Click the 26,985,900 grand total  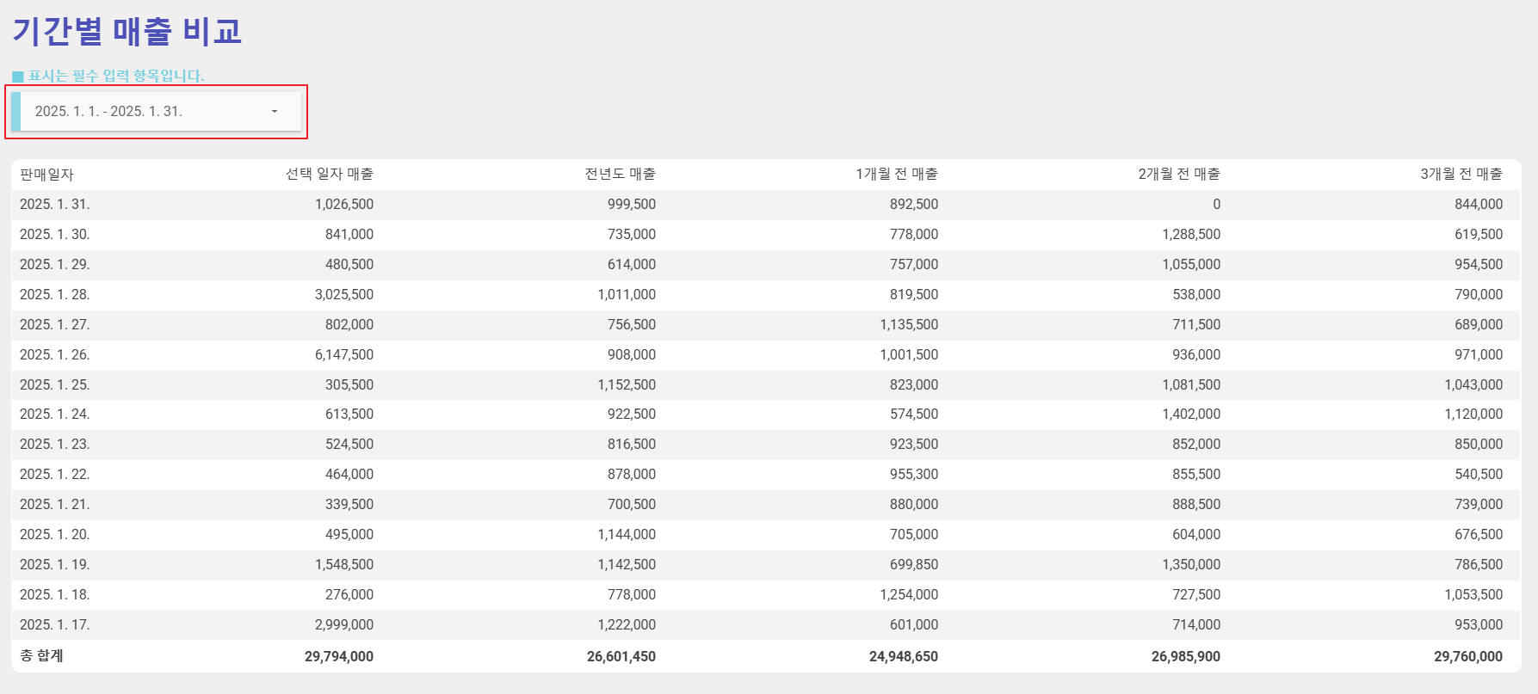[x=1186, y=657]
